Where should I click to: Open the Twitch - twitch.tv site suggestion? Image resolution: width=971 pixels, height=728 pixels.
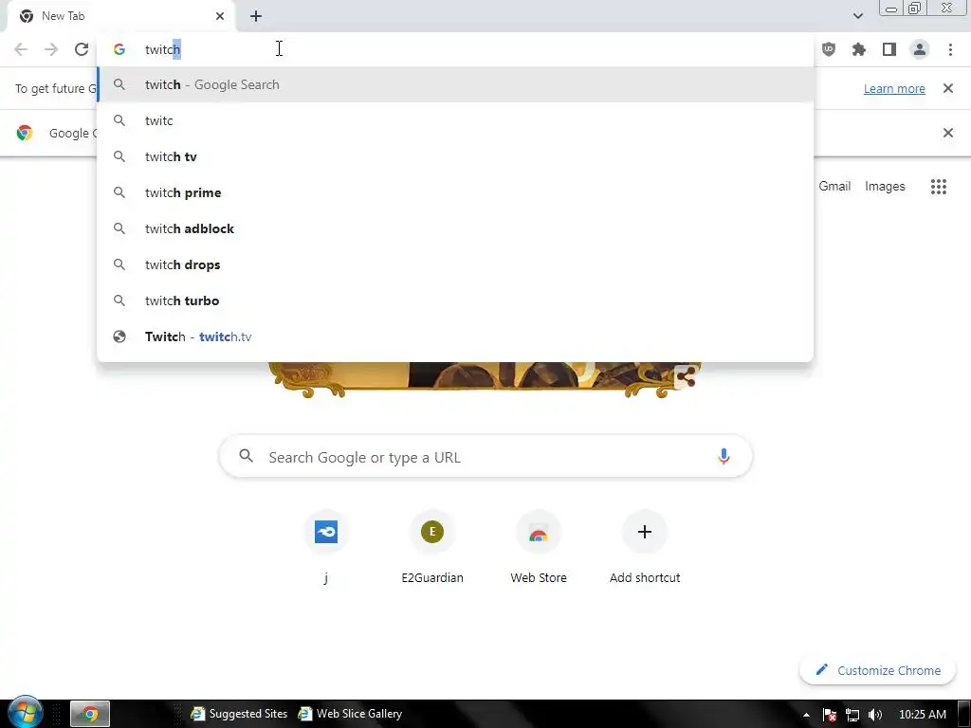point(455,337)
